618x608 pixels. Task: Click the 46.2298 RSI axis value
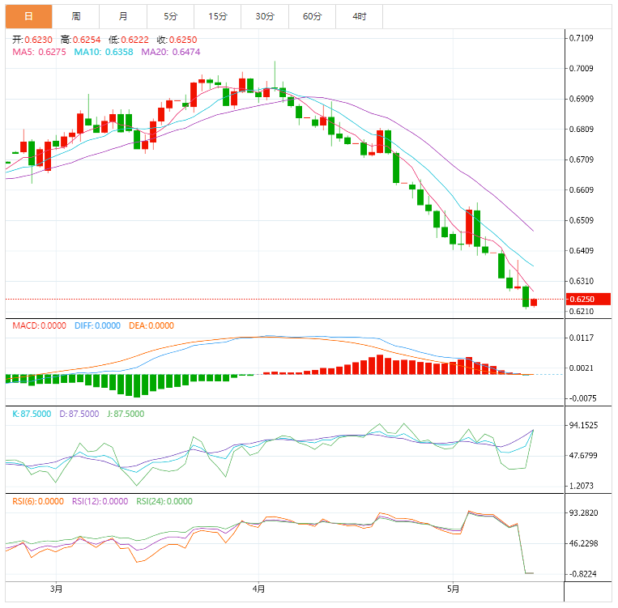(583, 543)
